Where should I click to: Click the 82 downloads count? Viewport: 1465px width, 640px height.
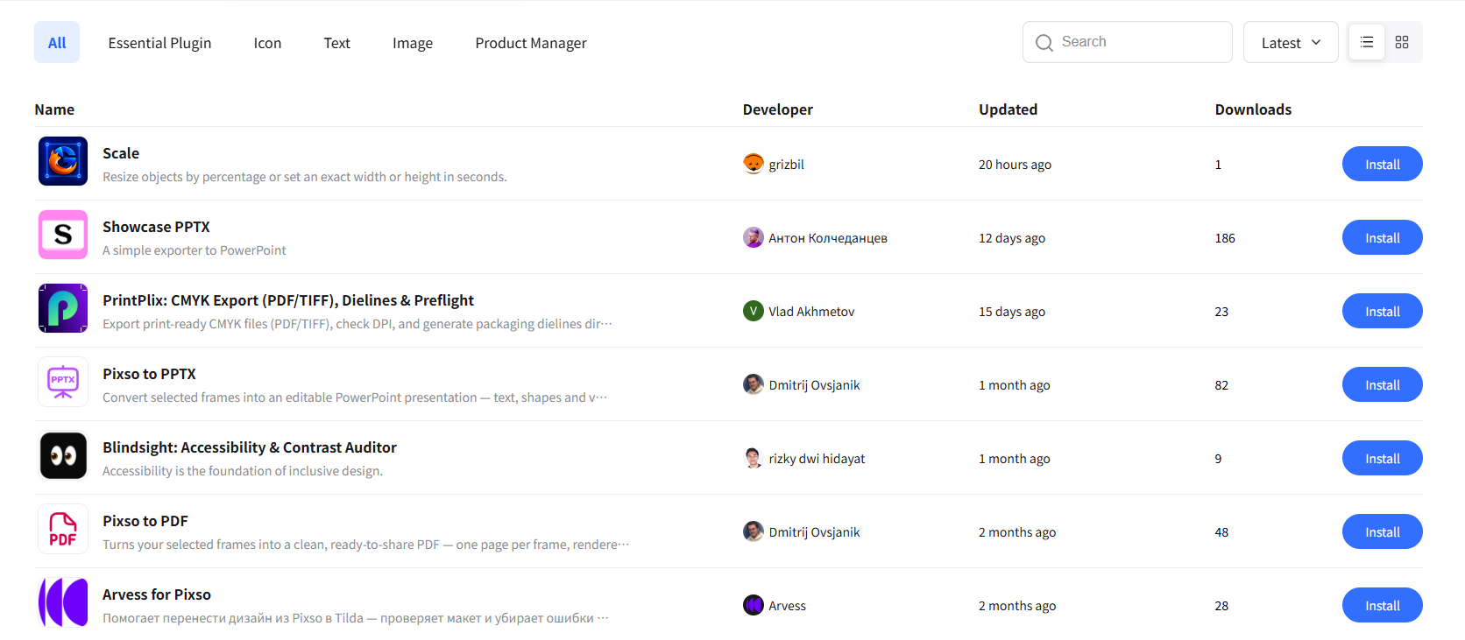tap(1221, 385)
